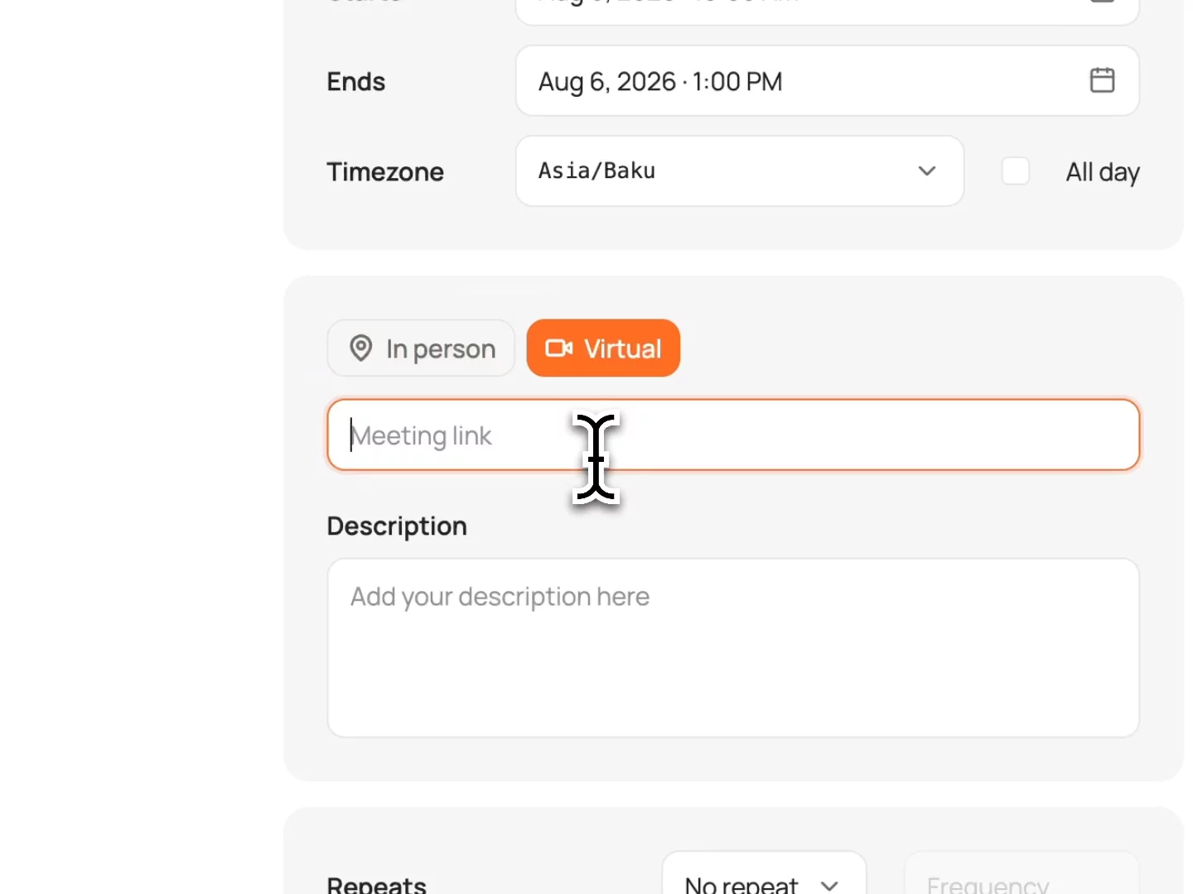Click the Ends label
The image size is (1193, 894).
pos(356,82)
